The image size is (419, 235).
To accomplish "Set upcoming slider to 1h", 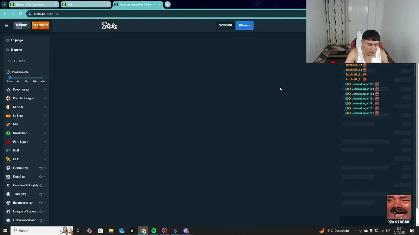I will point(18,81).
